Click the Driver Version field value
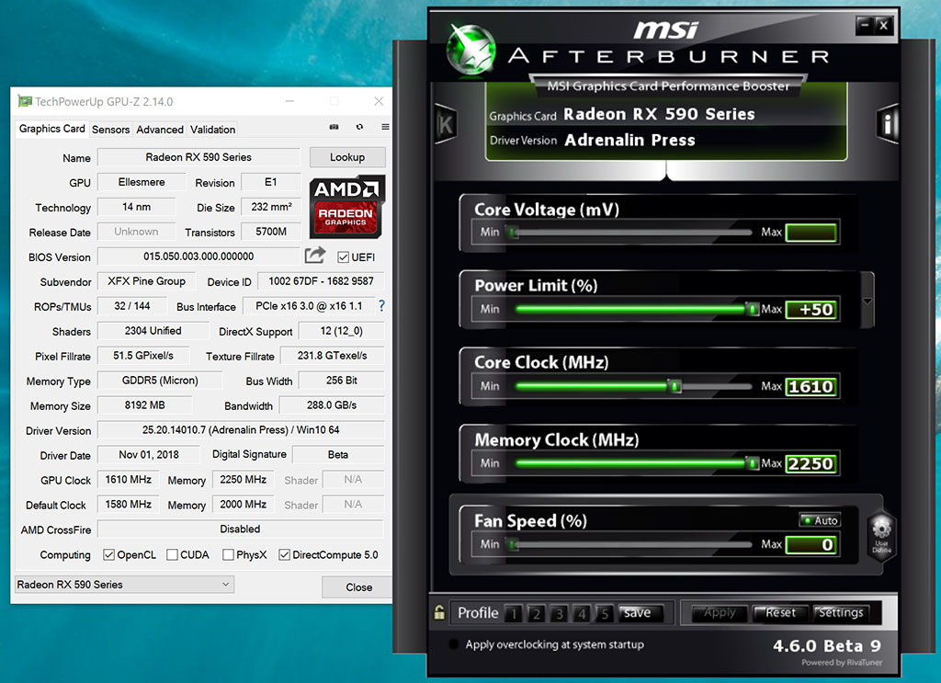The image size is (941, 683). tap(241, 429)
